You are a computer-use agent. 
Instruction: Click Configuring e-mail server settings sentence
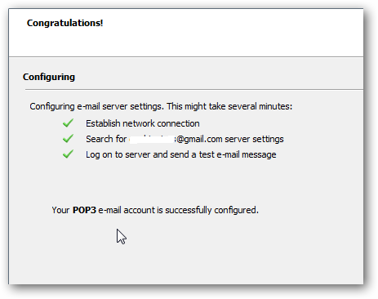(x=97, y=106)
